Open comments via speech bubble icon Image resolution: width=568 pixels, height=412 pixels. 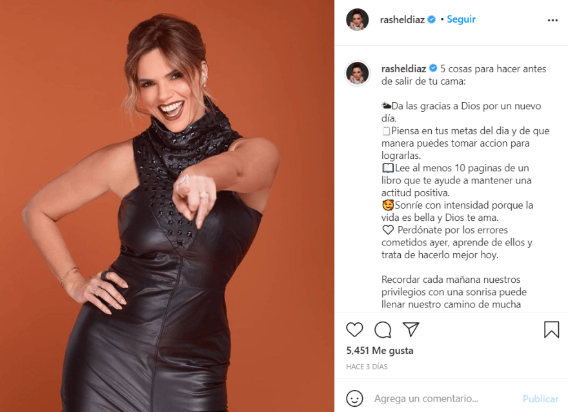(383, 330)
